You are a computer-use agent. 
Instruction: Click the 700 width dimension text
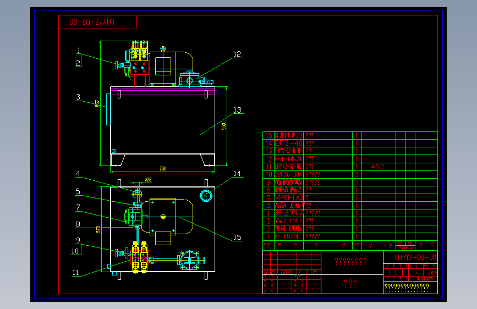coord(163,168)
